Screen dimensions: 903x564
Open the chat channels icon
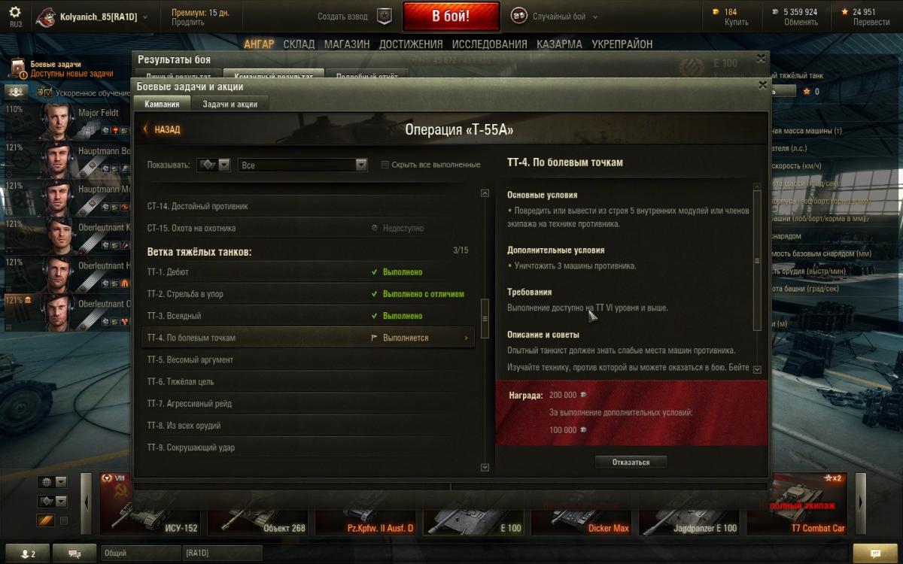pyautogui.click(x=74, y=553)
